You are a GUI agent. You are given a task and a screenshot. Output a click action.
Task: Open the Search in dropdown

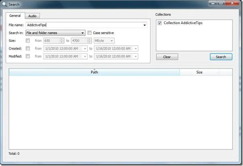56,33
